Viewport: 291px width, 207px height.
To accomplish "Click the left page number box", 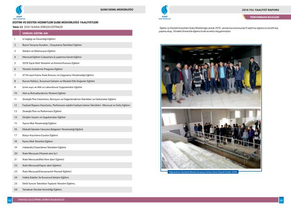I will click(x=9, y=200).
